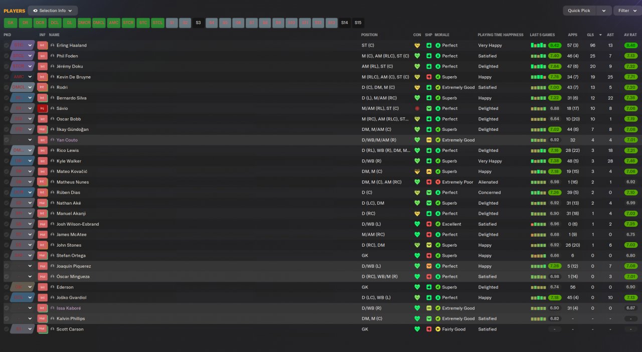Open Erling Haaland's player name link
642x352 pixels.
(x=72, y=45)
